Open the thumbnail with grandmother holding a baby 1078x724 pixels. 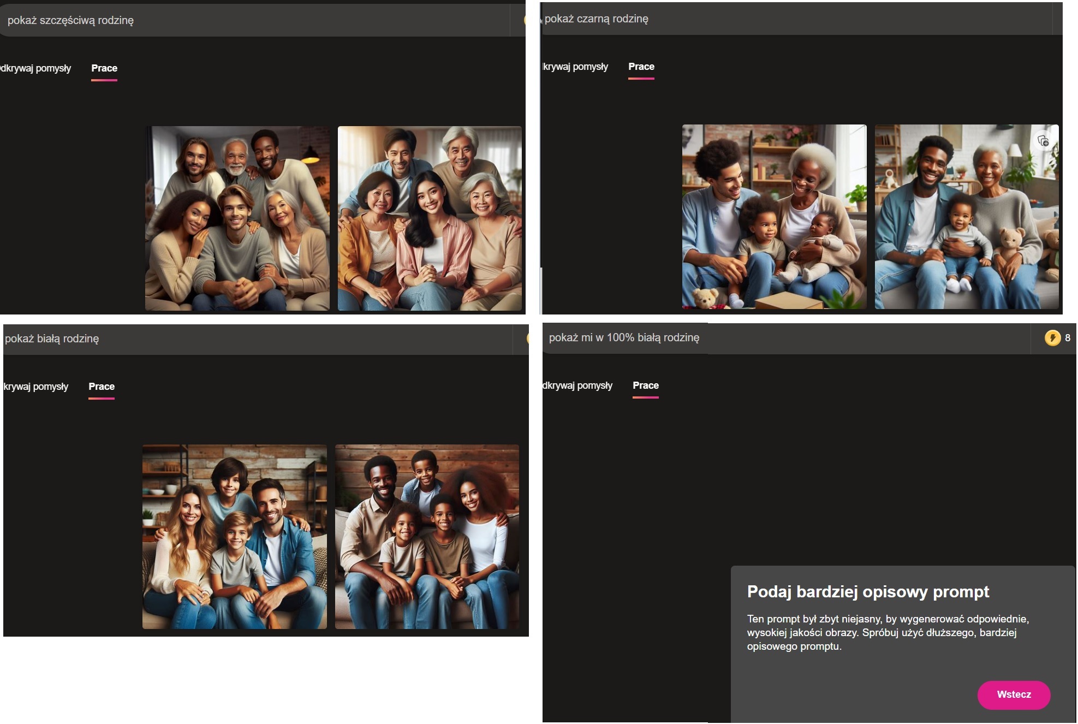(x=773, y=217)
